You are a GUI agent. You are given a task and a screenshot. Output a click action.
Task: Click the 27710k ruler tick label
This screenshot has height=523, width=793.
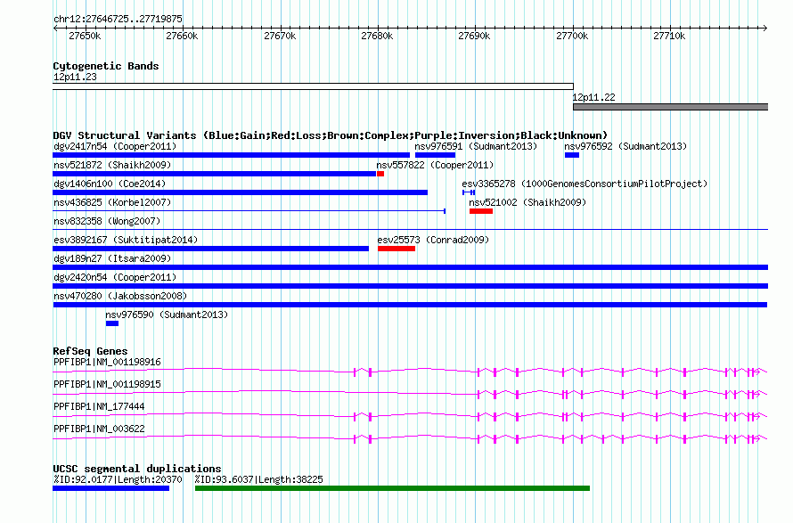pos(670,37)
